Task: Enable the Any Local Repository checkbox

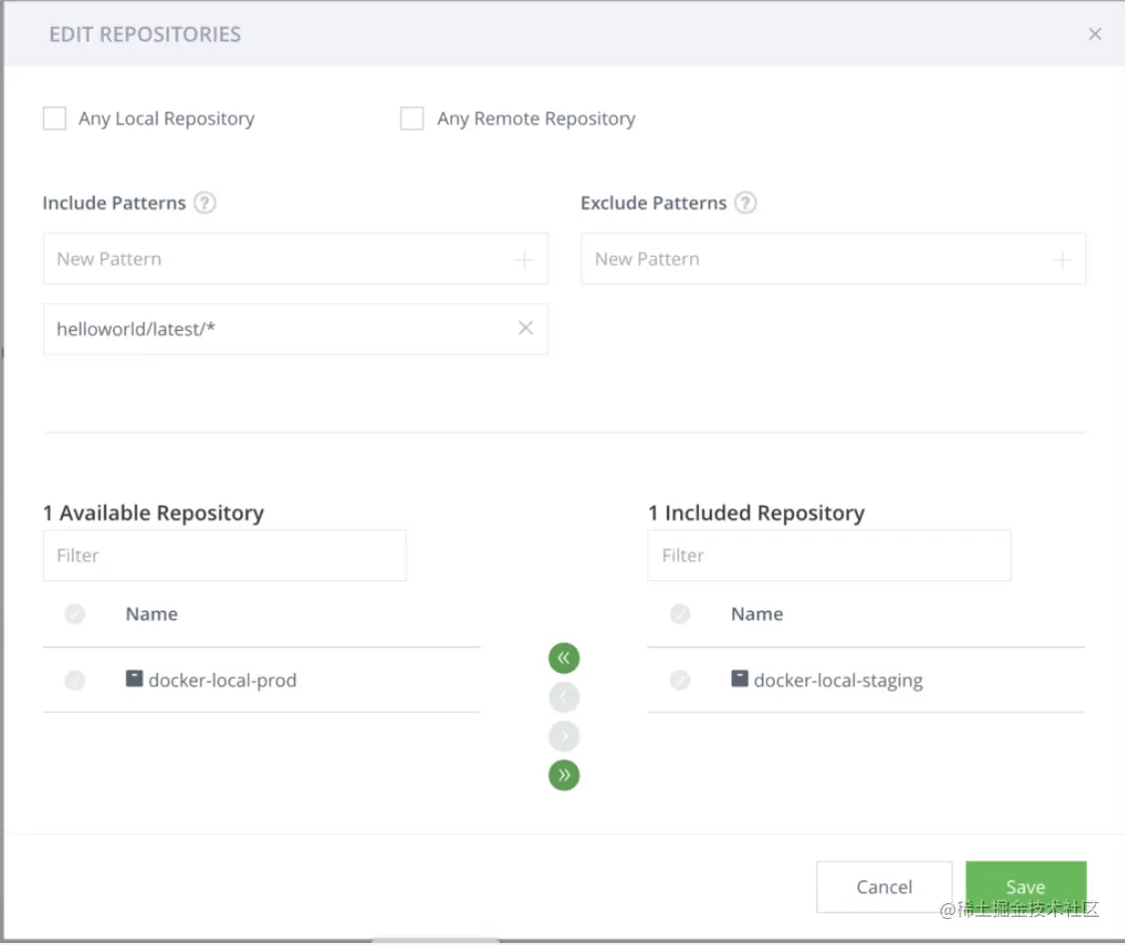Action: pyautogui.click(x=55, y=119)
